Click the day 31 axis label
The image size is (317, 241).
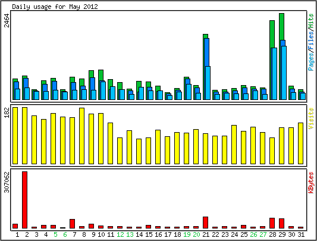pyautogui.click(x=301, y=234)
